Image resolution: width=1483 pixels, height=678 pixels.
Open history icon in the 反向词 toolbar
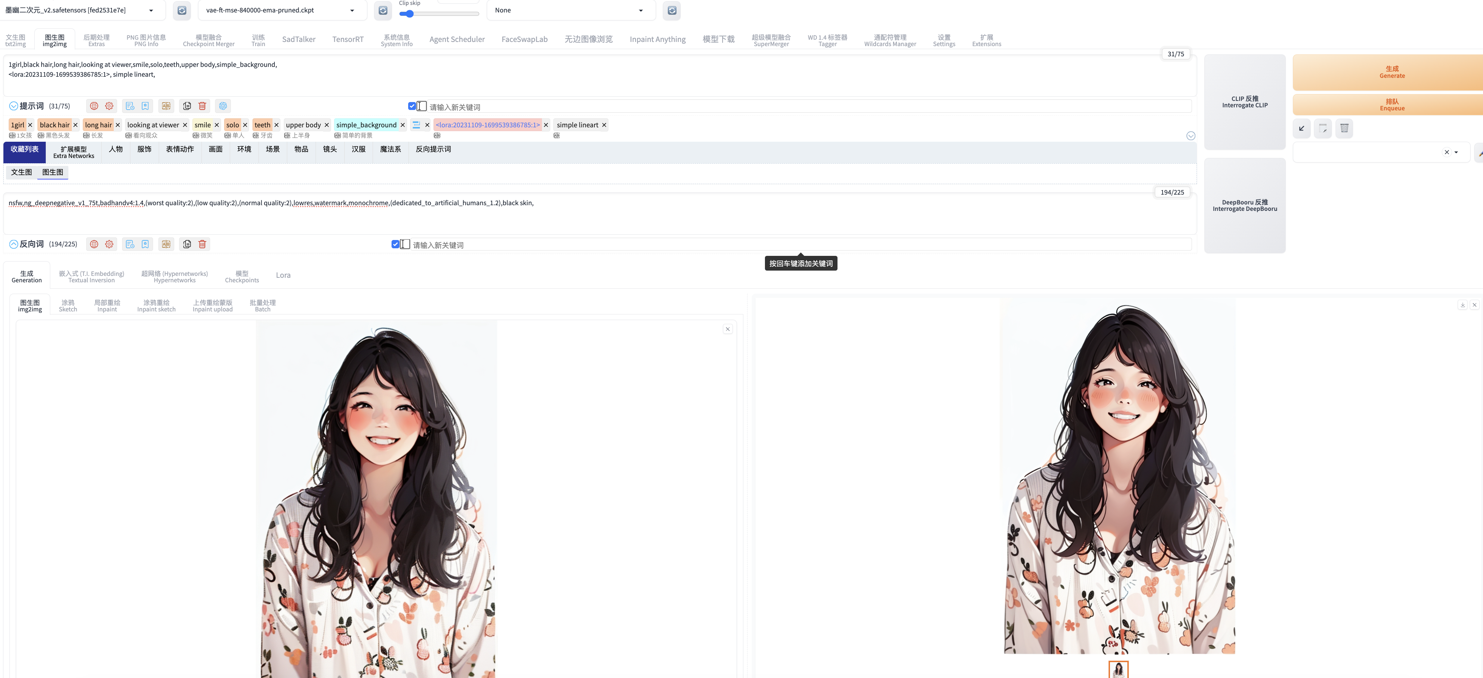[130, 244]
